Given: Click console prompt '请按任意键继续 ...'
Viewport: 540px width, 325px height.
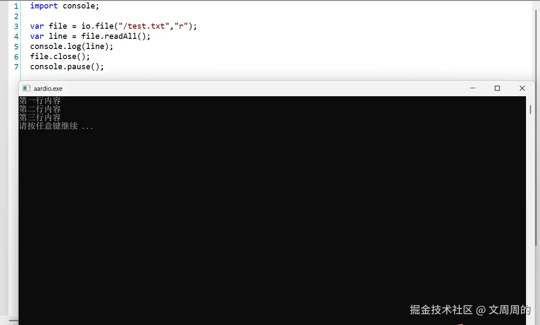Looking at the screenshot, I should [56, 126].
